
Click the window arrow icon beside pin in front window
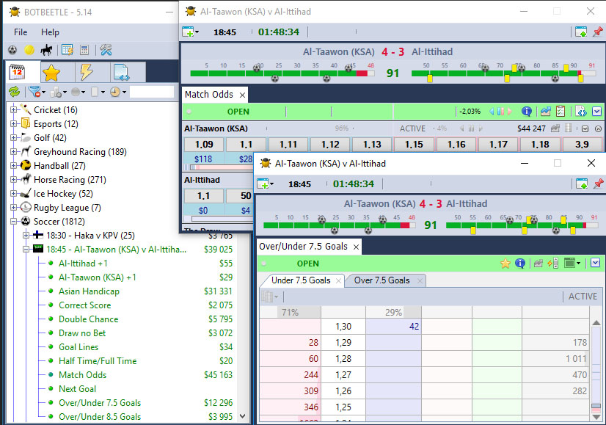(582, 184)
